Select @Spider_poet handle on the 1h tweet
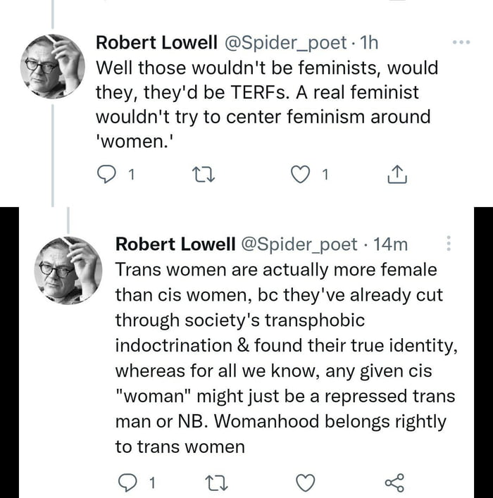Screen dimensions: 493x498 (285, 43)
